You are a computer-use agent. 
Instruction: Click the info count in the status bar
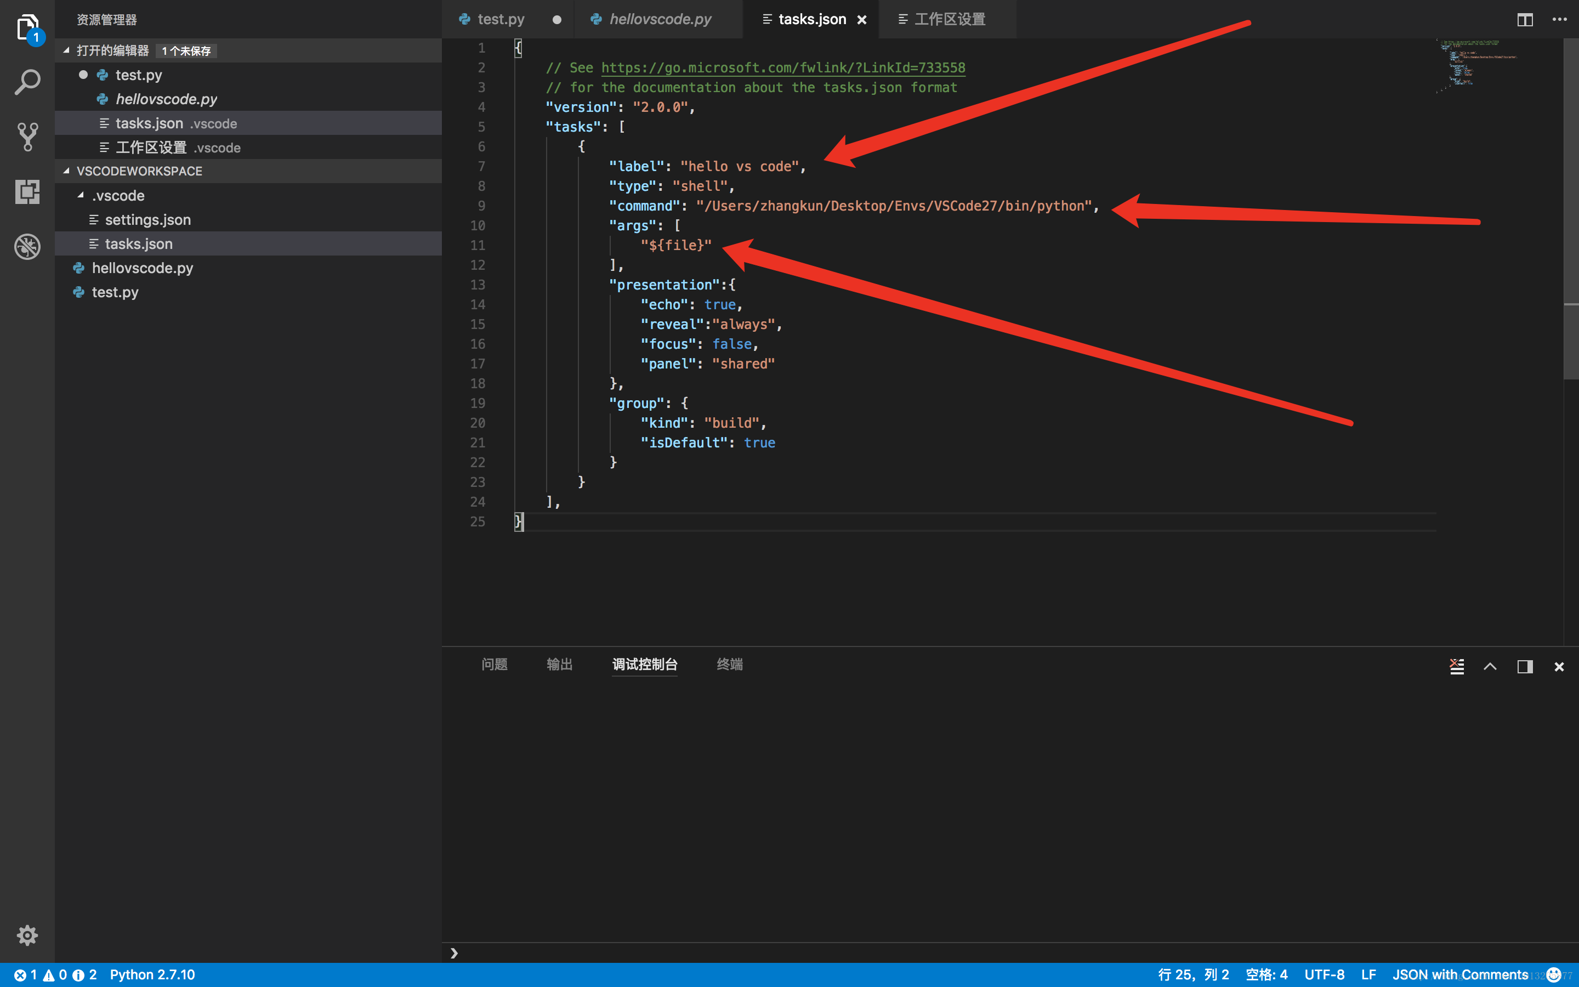pyautogui.click(x=85, y=974)
